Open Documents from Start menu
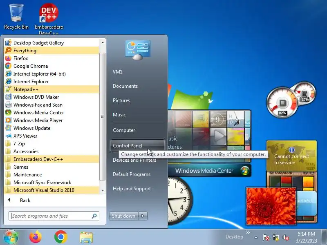 point(138,86)
